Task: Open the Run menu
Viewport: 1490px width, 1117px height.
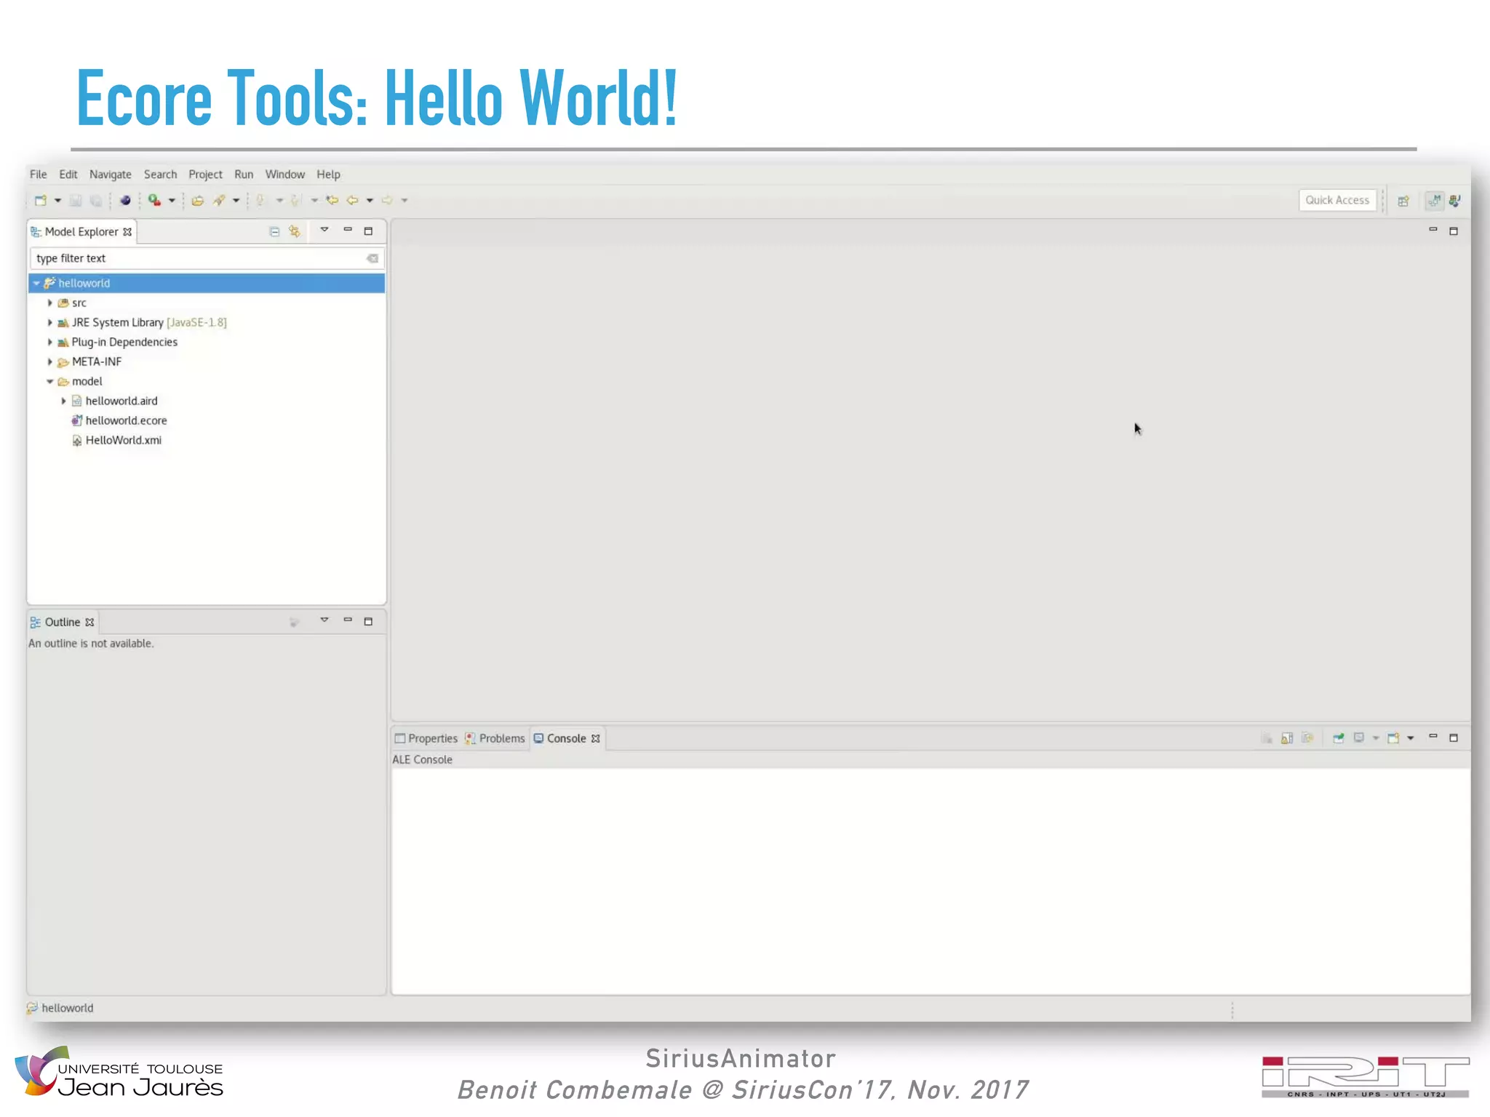Action: coord(244,175)
